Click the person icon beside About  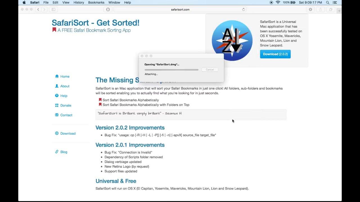[57, 86]
